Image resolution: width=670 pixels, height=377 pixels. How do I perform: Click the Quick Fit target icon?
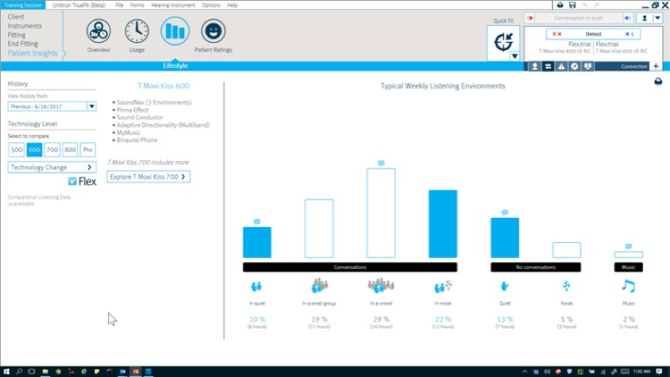click(503, 41)
